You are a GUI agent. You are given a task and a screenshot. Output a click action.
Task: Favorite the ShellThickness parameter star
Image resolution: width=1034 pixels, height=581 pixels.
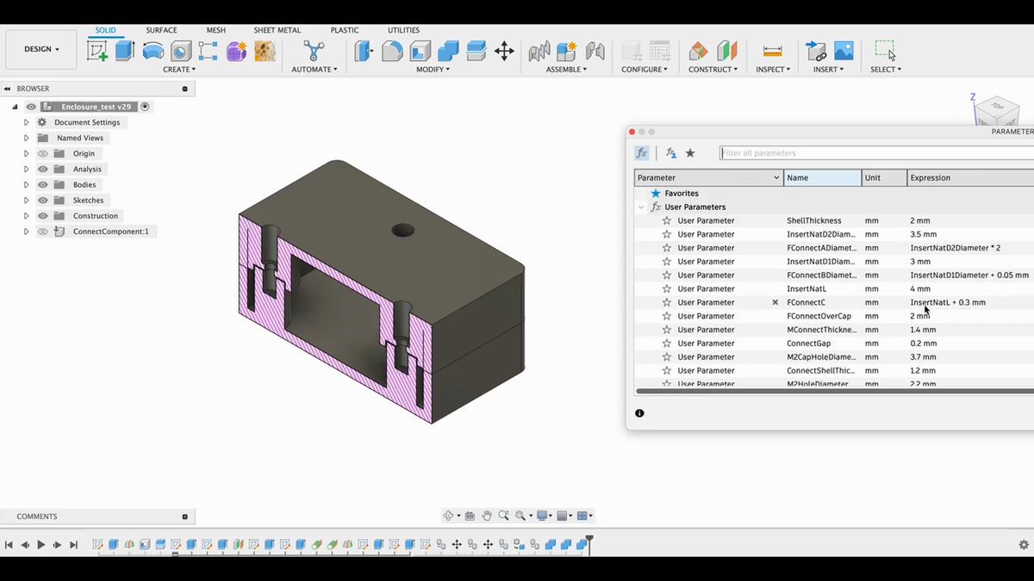click(x=667, y=221)
